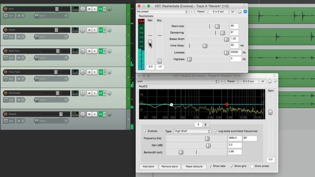
Task: Select ReaEQ band tab 2
Action: tap(205, 124)
